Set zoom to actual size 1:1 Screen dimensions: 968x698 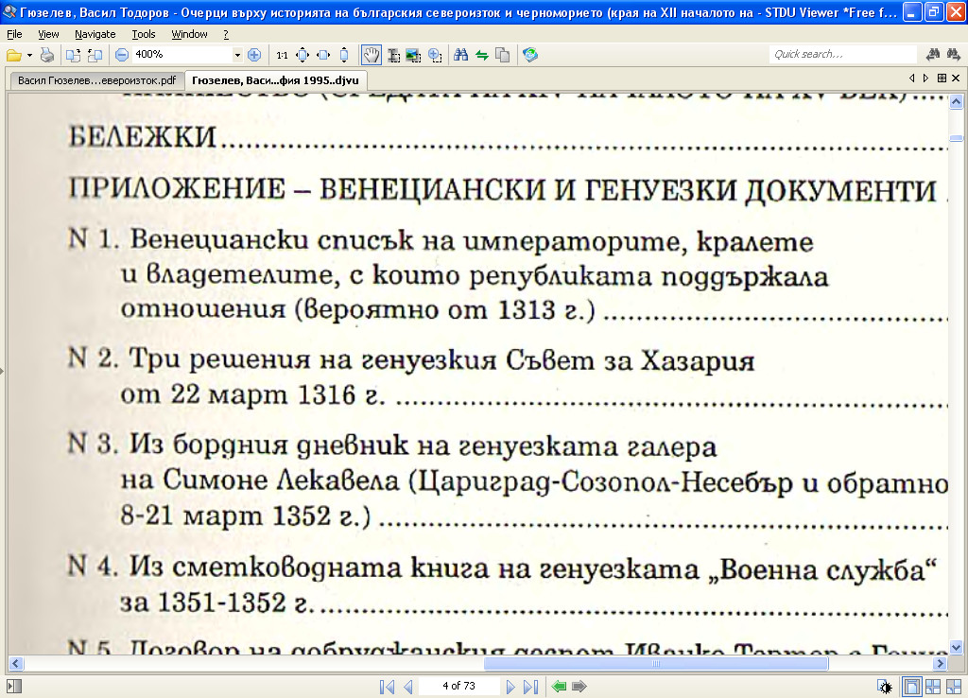point(283,55)
